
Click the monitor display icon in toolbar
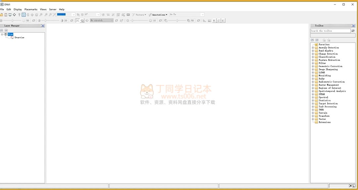pyautogui.click(x=10, y=15)
